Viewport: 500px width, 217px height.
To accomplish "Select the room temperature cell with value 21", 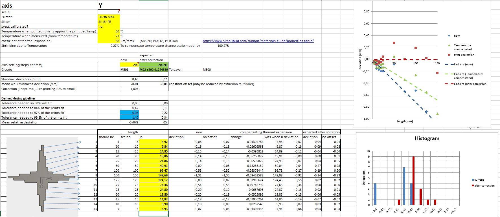I will click(109, 36).
